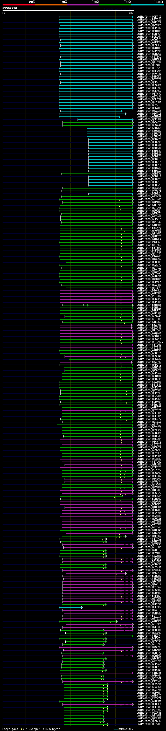This screenshot has height=731, width=166.
Task: Select label UniRef100_C3UVT1
Action: (149, 136)
